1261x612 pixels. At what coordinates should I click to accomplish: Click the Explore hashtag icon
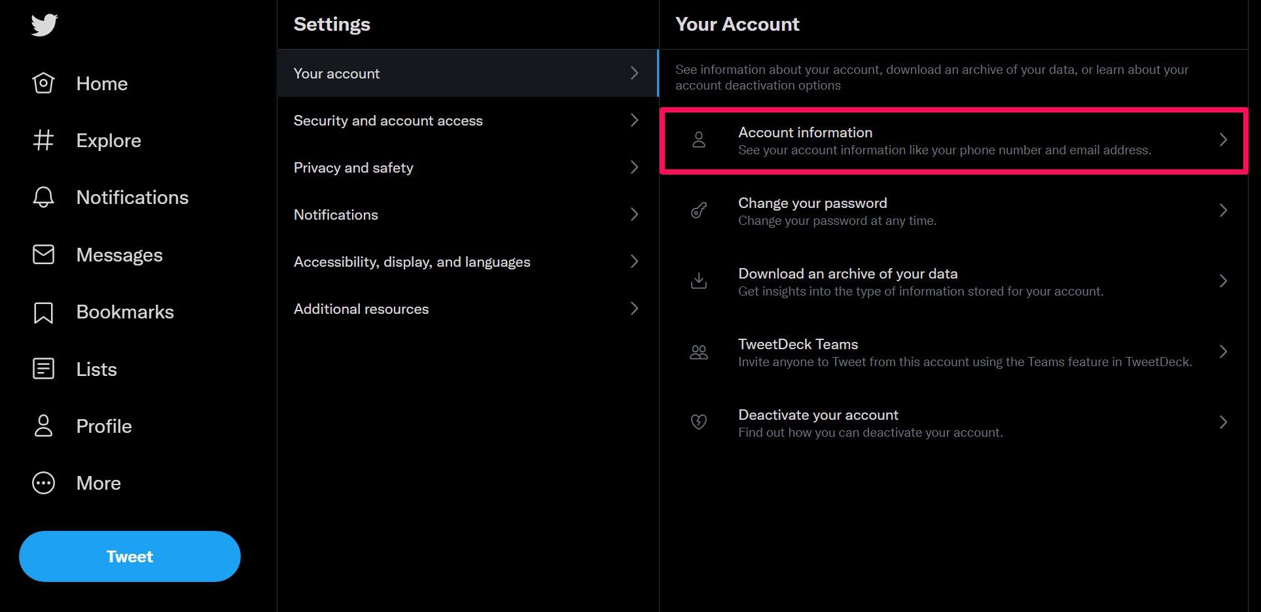43,141
